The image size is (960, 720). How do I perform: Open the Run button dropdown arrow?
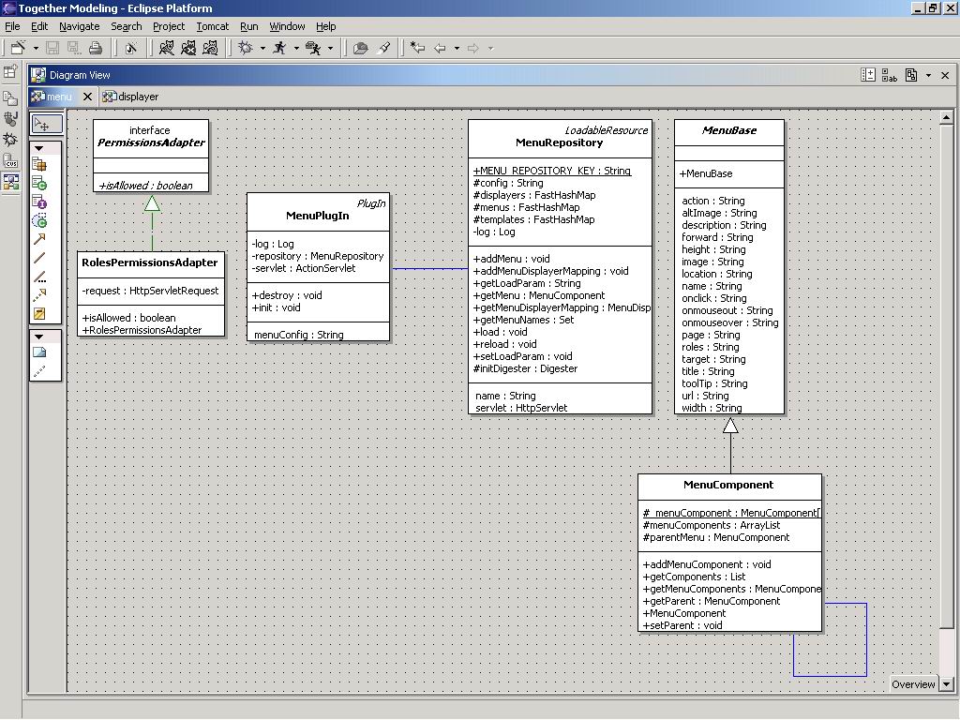[296, 48]
